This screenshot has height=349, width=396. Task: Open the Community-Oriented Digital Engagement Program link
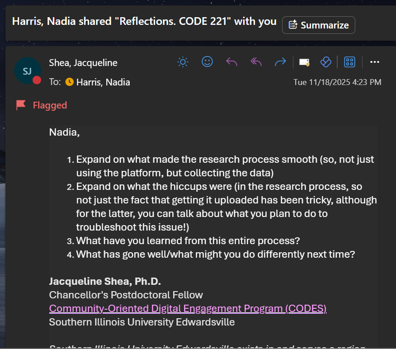[188, 309]
